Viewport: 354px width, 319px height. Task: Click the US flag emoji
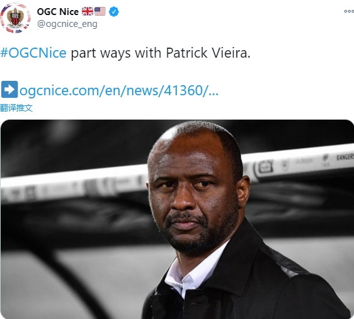(x=100, y=11)
